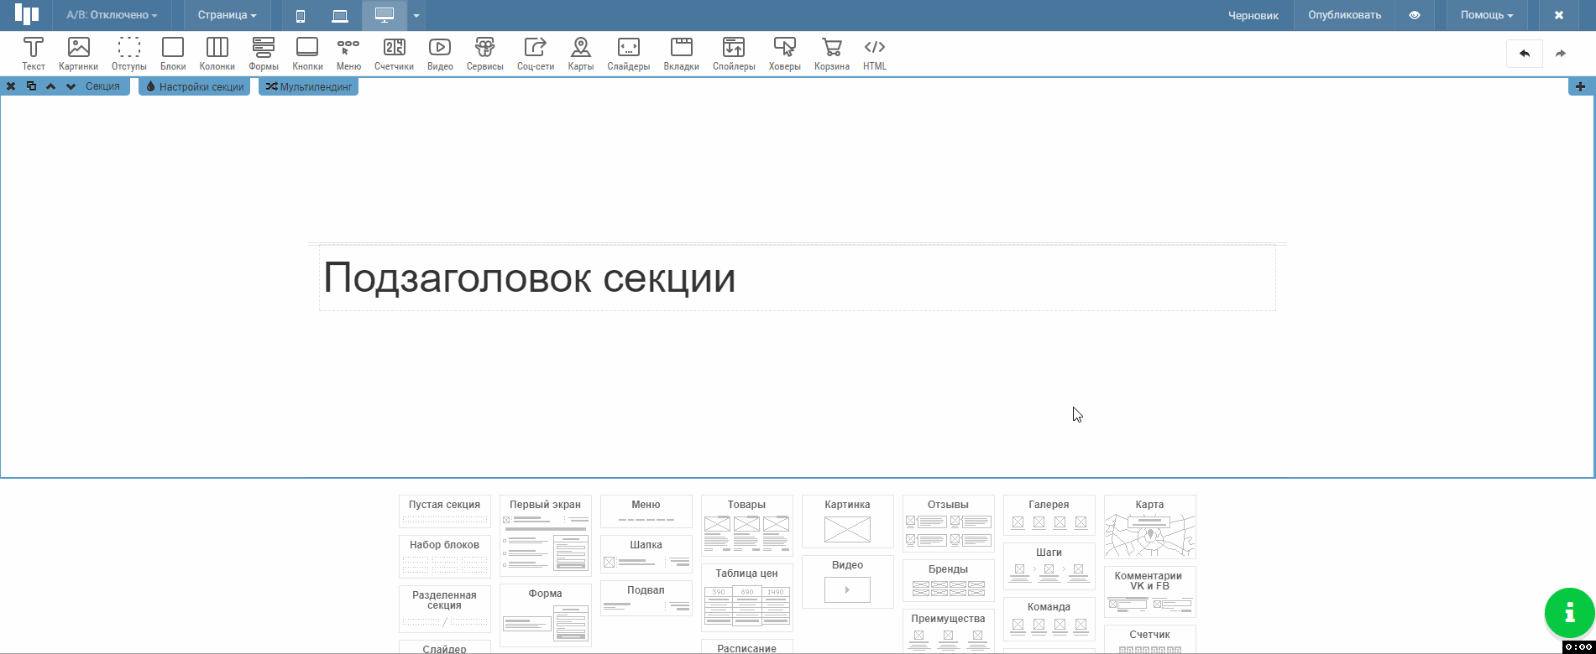Add the Первый экран template
1596x654 pixels.
pyautogui.click(x=545, y=536)
